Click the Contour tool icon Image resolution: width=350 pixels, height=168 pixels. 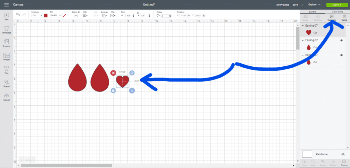[344, 162]
